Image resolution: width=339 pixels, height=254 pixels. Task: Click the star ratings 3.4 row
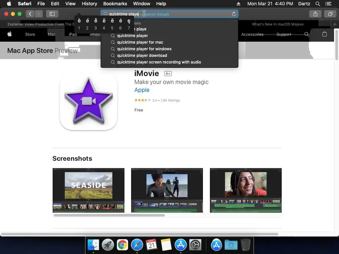(157, 100)
